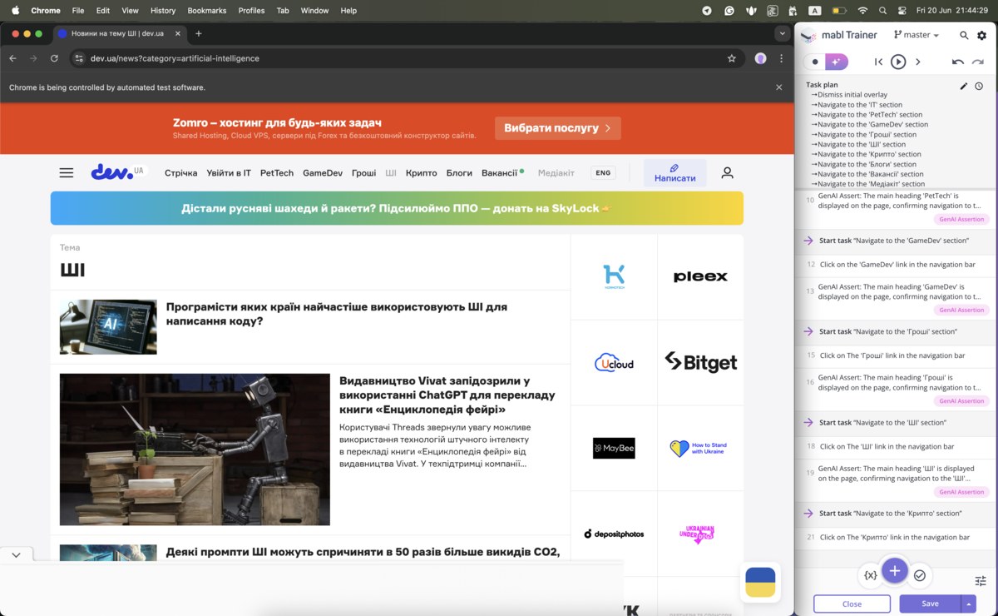Open the Apple menu
Image resolution: width=998 pixels, height=616 pixels.
[x=15, y=10]
